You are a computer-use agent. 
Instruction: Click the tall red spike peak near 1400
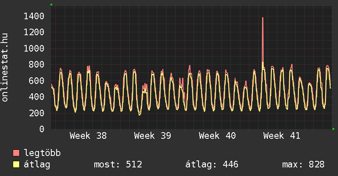tap(263, 18)
